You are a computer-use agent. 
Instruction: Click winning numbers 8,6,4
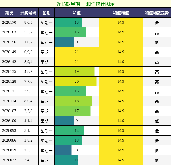tap(28, 101)
